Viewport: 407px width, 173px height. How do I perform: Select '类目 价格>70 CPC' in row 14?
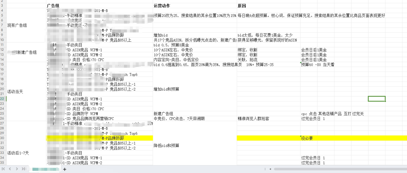click(x=99, y=59)
